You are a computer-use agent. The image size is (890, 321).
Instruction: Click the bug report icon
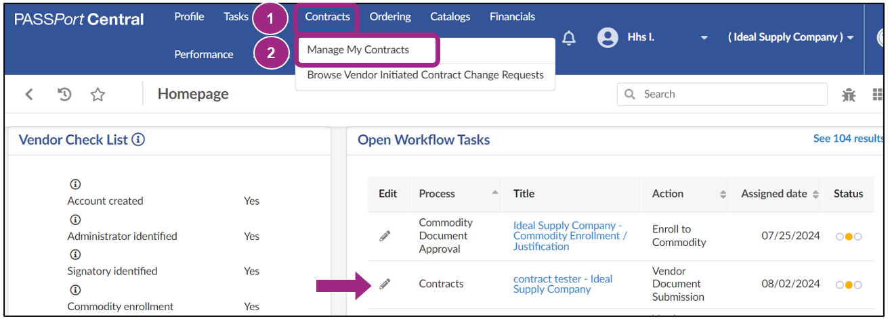849,95
